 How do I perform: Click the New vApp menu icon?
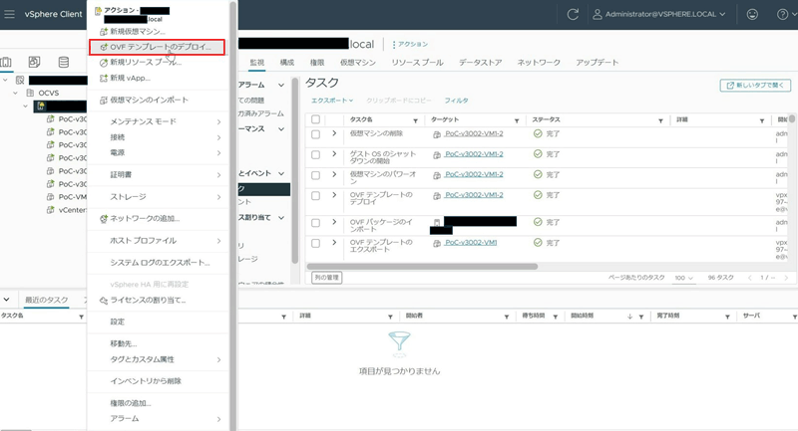pyautogui.click(x=104, y=78)
